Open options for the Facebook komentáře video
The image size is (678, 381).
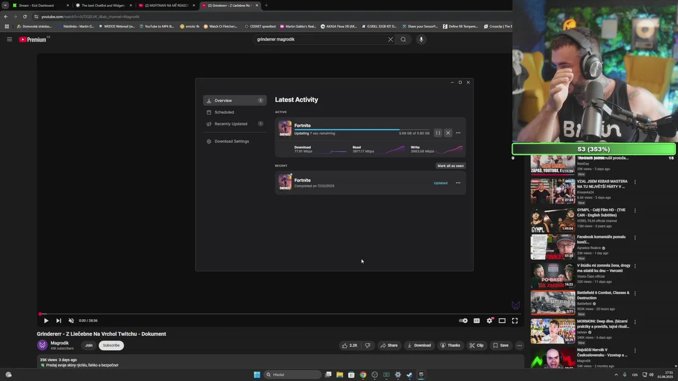tap(635, 238)
